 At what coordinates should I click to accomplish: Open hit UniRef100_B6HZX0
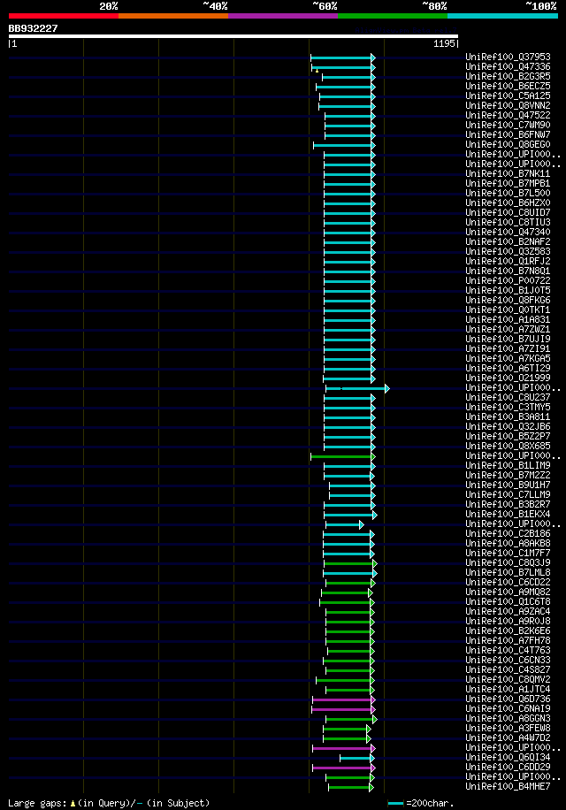(508, 203)
